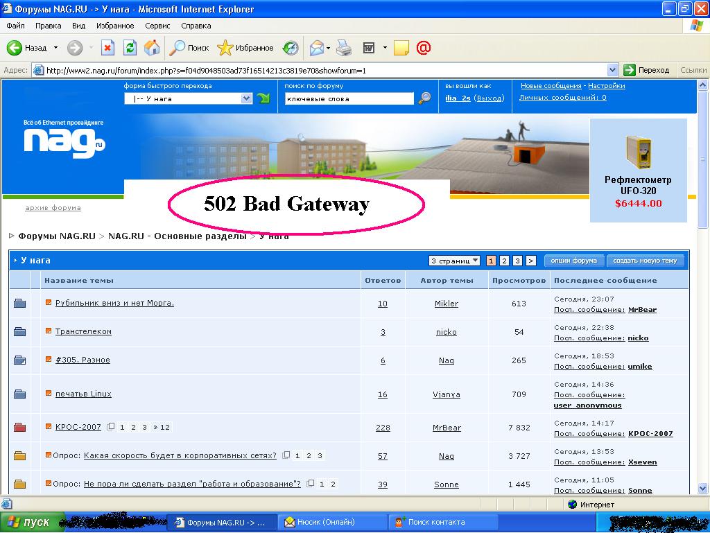
Task: Open the 3 страниц page dropdown
Action: click(x=454, y=261)
